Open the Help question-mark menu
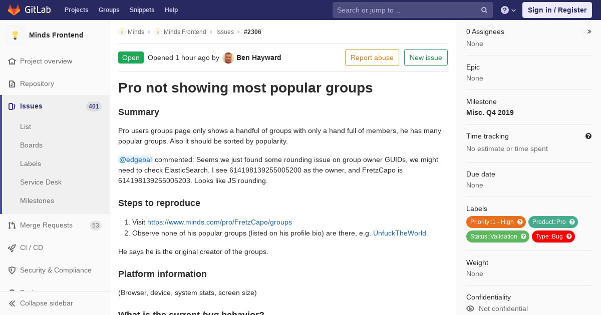The width and height of the screenshot is (601, 315). point(508,10)
